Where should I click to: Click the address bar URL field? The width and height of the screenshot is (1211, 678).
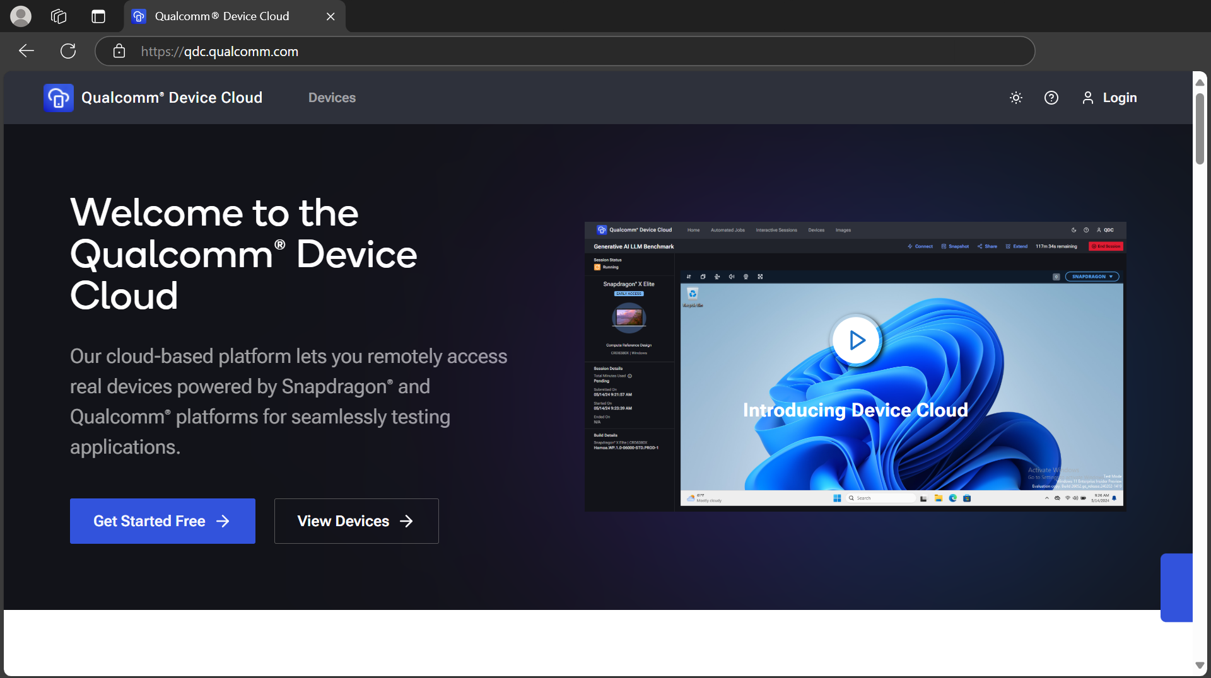565,51
